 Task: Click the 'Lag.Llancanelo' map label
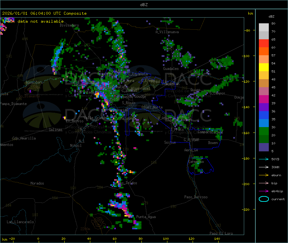coord(20,222)
